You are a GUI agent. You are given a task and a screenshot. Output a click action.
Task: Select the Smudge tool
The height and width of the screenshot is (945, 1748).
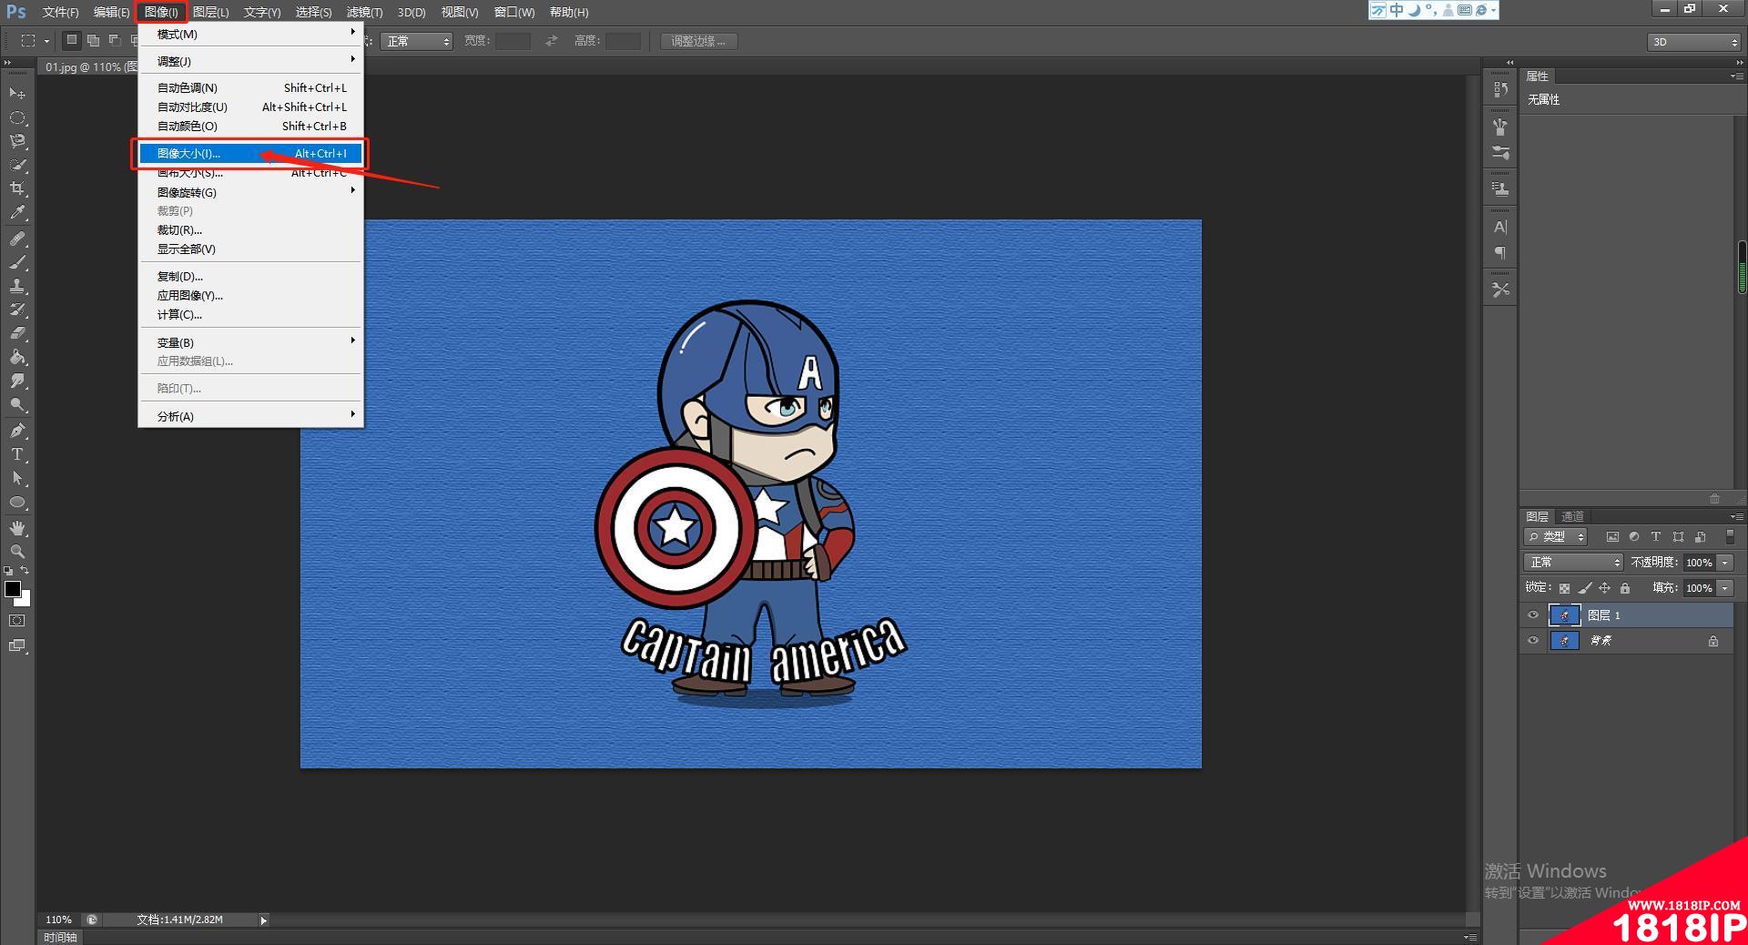(x=17, y=381)
